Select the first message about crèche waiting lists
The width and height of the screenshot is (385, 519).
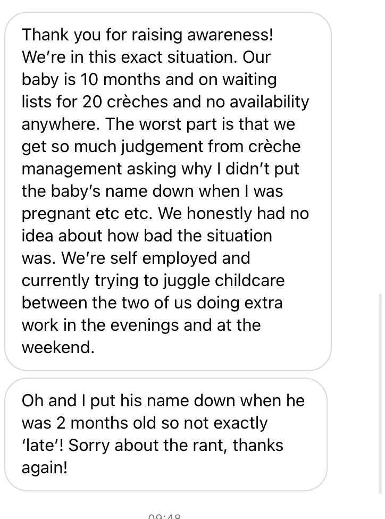coord(168,191)
